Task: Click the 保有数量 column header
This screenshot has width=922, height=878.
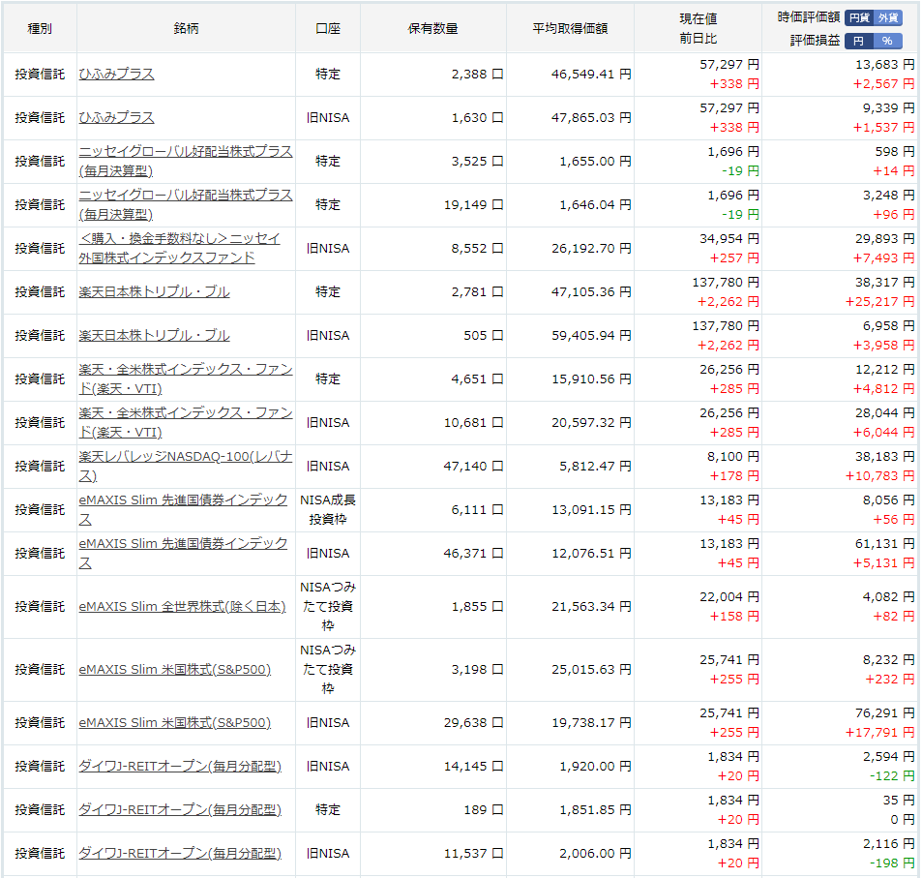Action: pos(432,28)
